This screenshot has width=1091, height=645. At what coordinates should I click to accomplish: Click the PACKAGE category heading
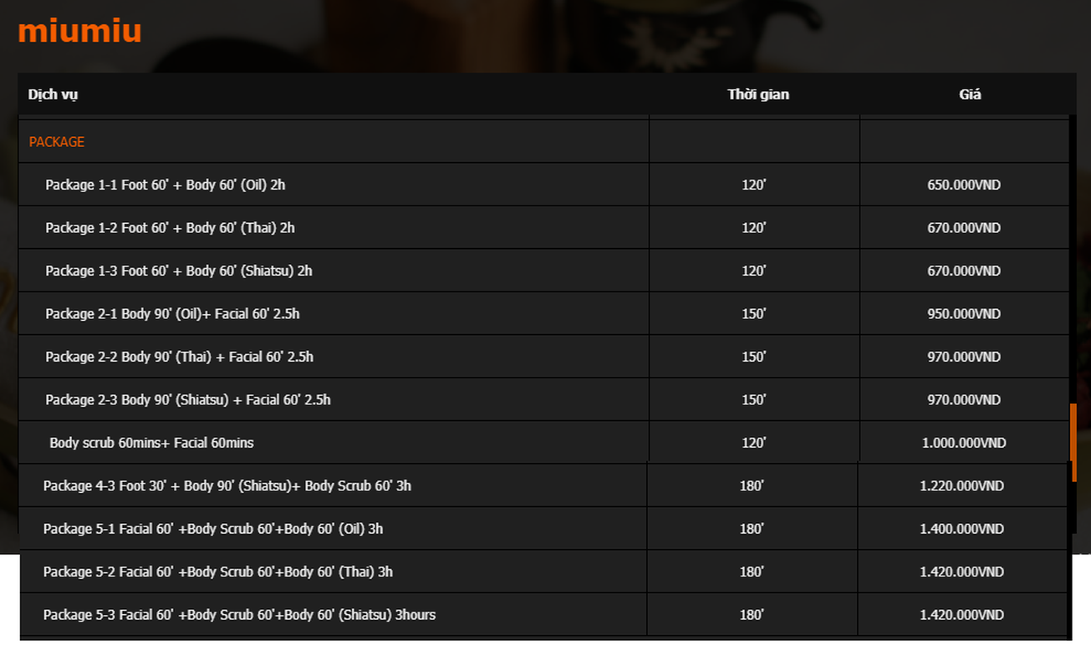(x=57, y=142)
